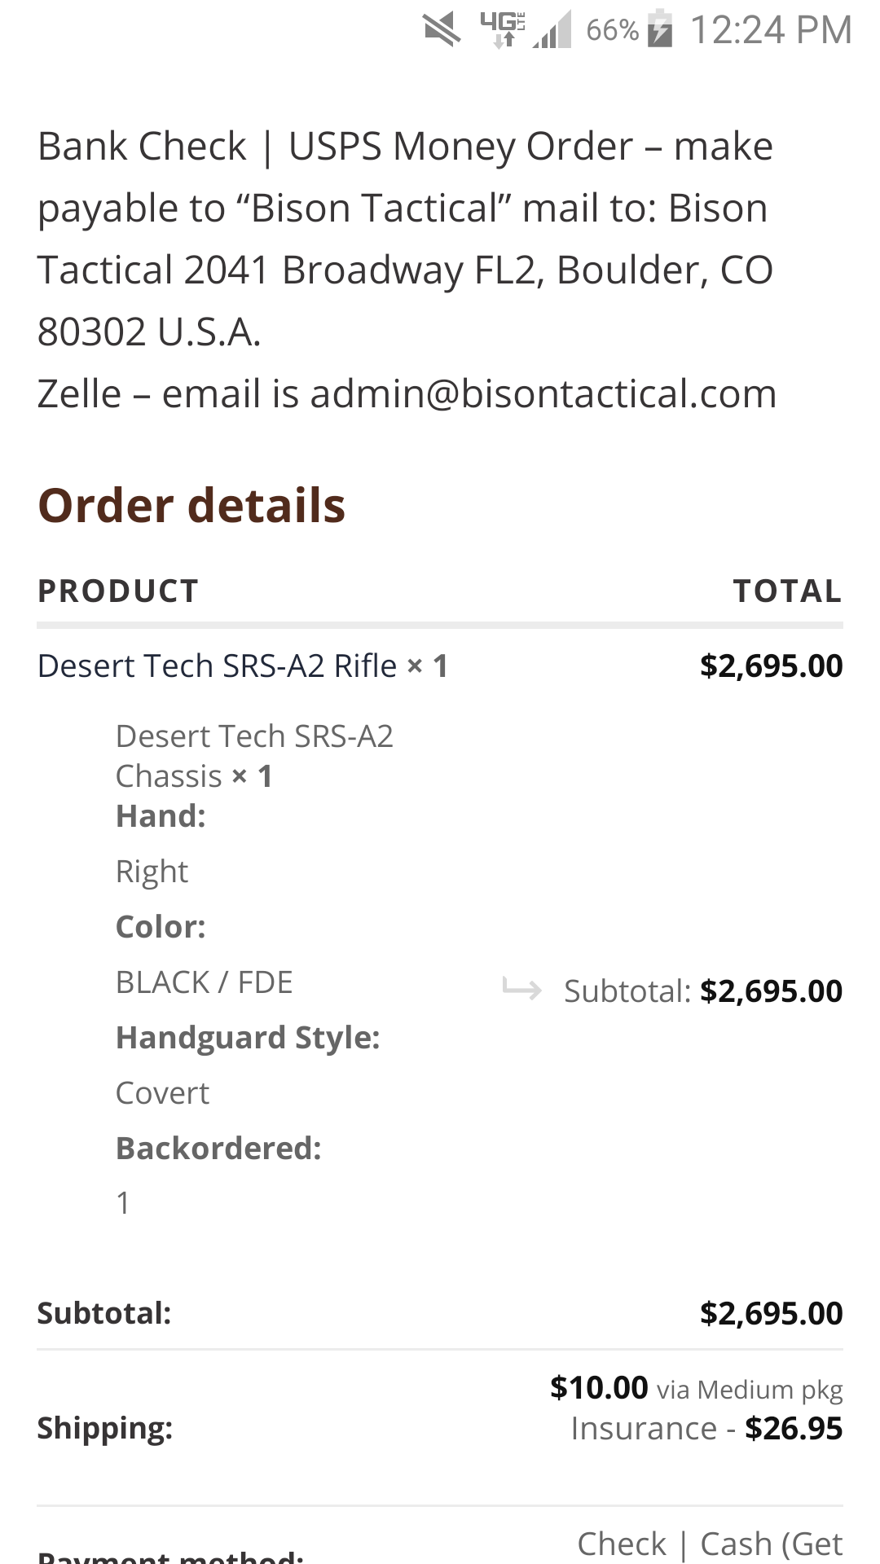Tap the PRODUCT column header
The height and width of the screenshot is (1564, 880).
118,591
